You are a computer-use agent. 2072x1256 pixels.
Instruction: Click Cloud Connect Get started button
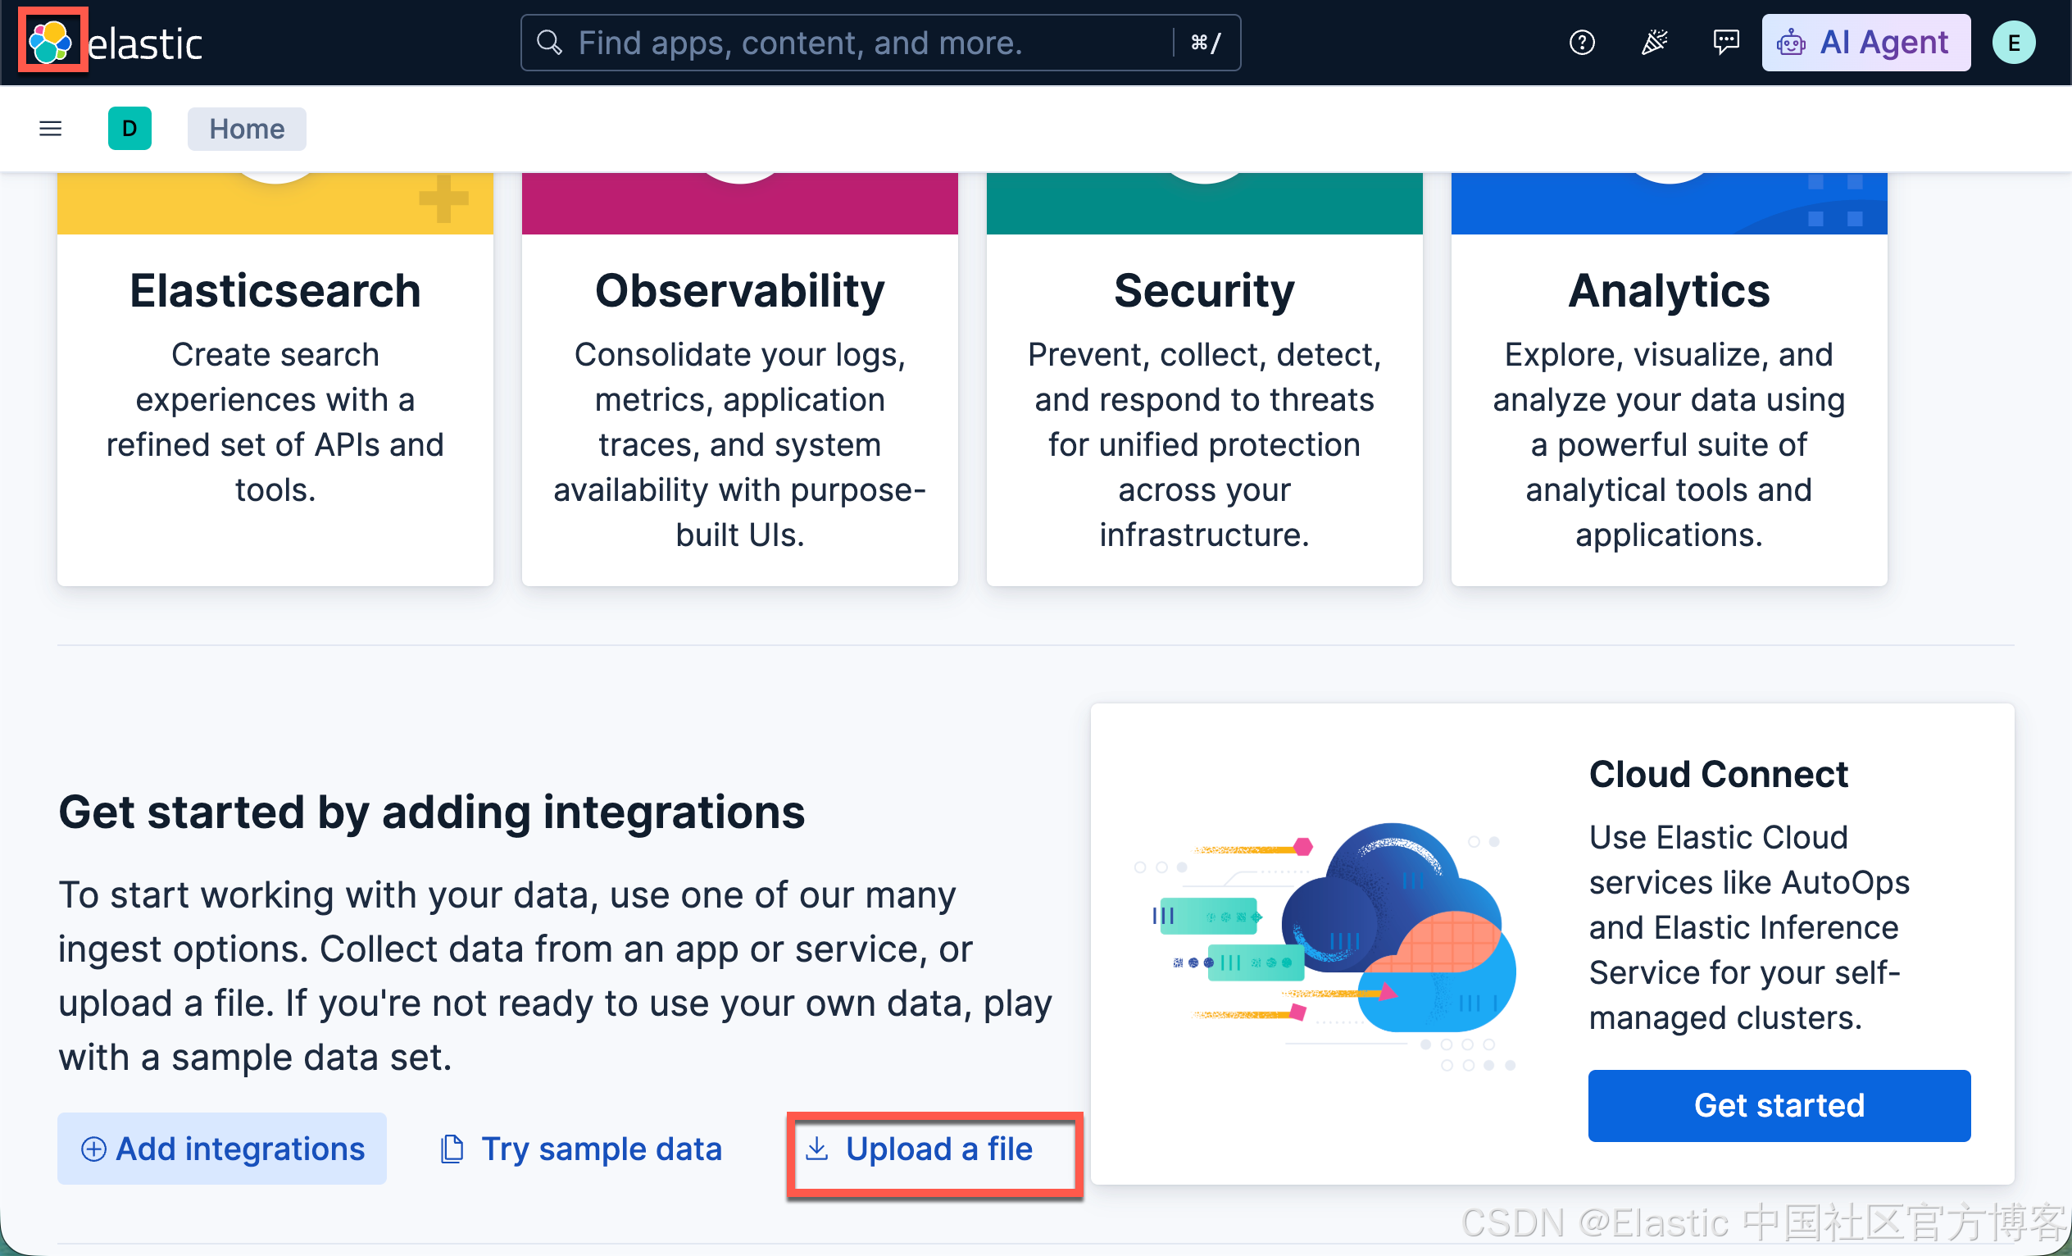coord(1779,1105)
